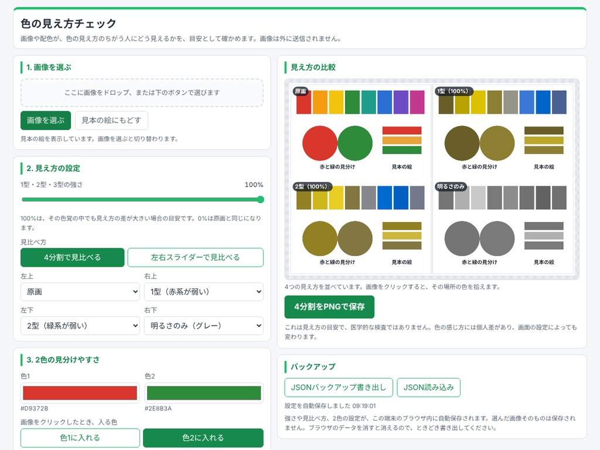The width and height of the screenshot is (600, 450).
Task: Open the 色1 red color picker
Action: coord(80,393)
